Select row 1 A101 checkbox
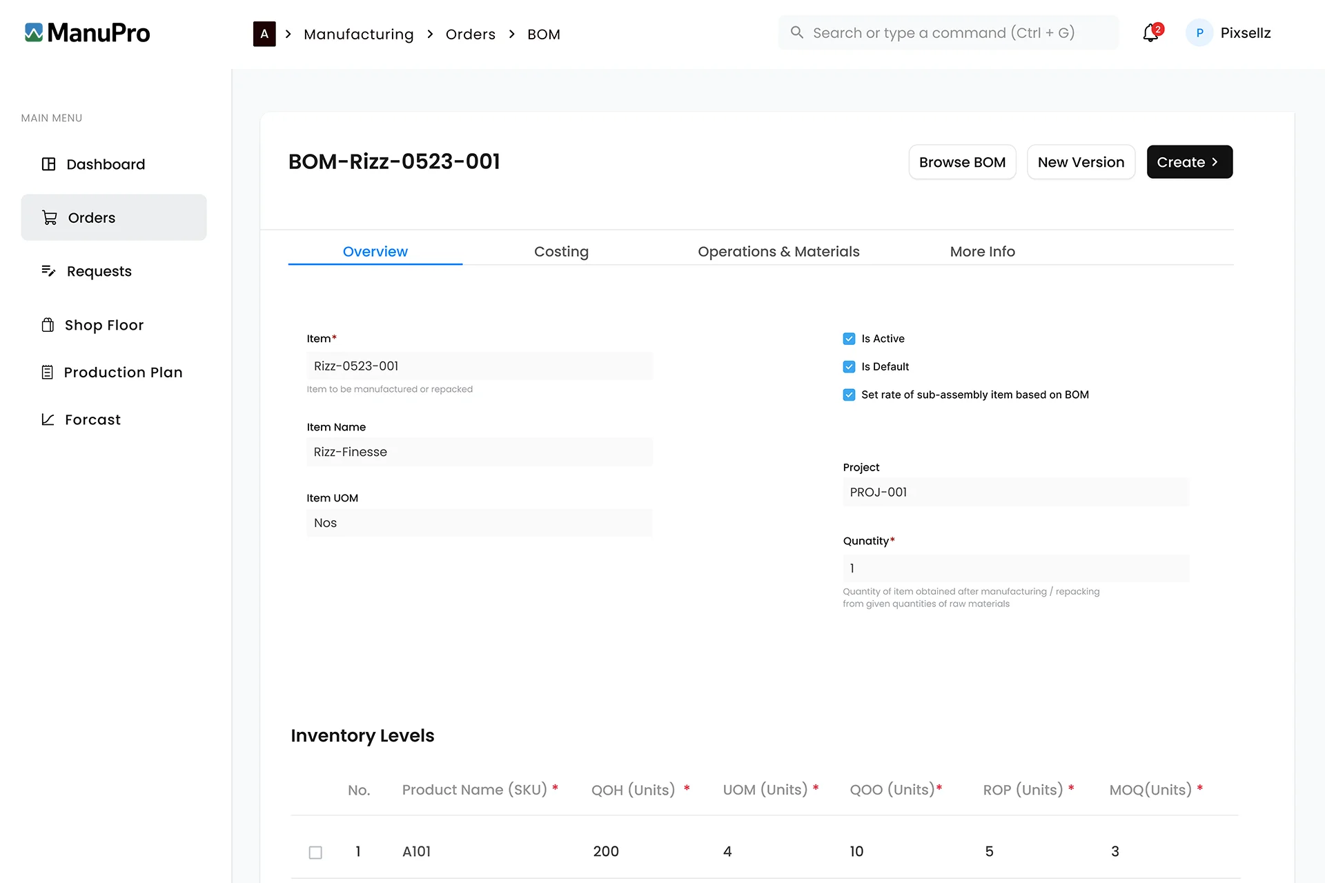The height and width of the screenshot is (883, 1325). (x=315, y=853)
